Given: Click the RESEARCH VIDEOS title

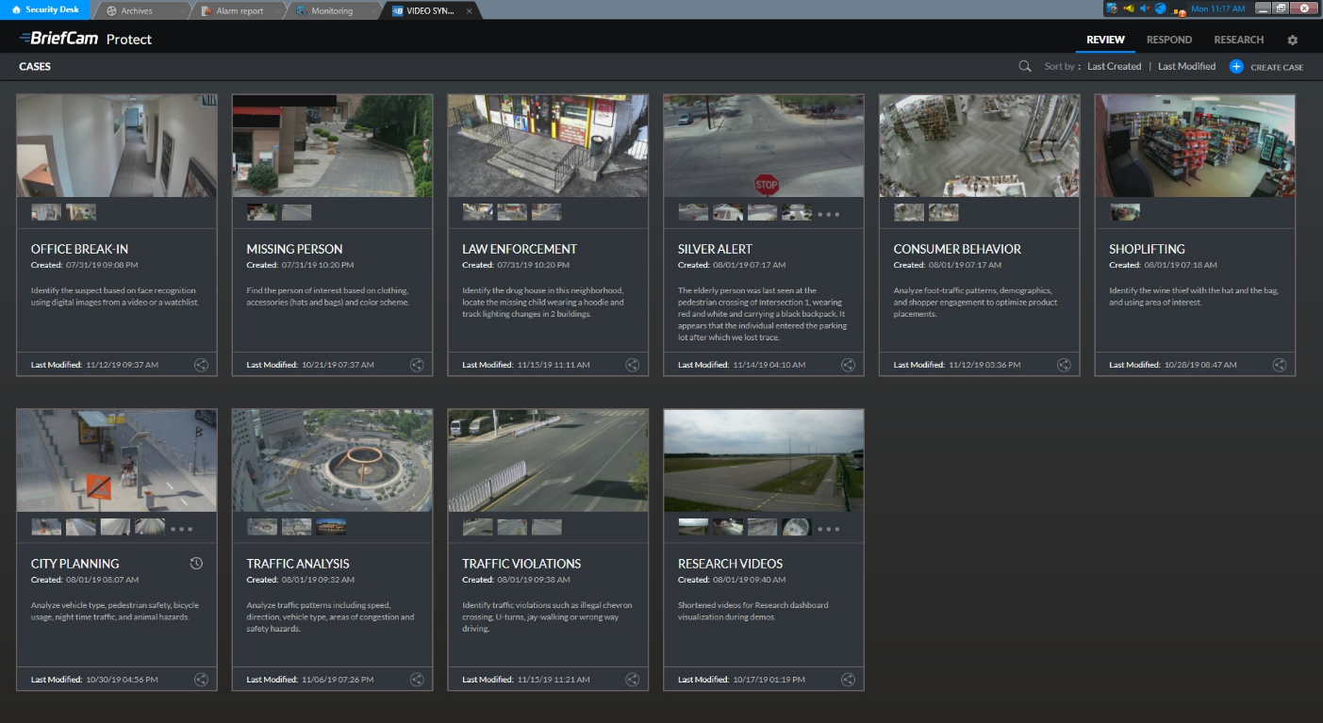Looking at the screenshot, I should coord(730,564).
